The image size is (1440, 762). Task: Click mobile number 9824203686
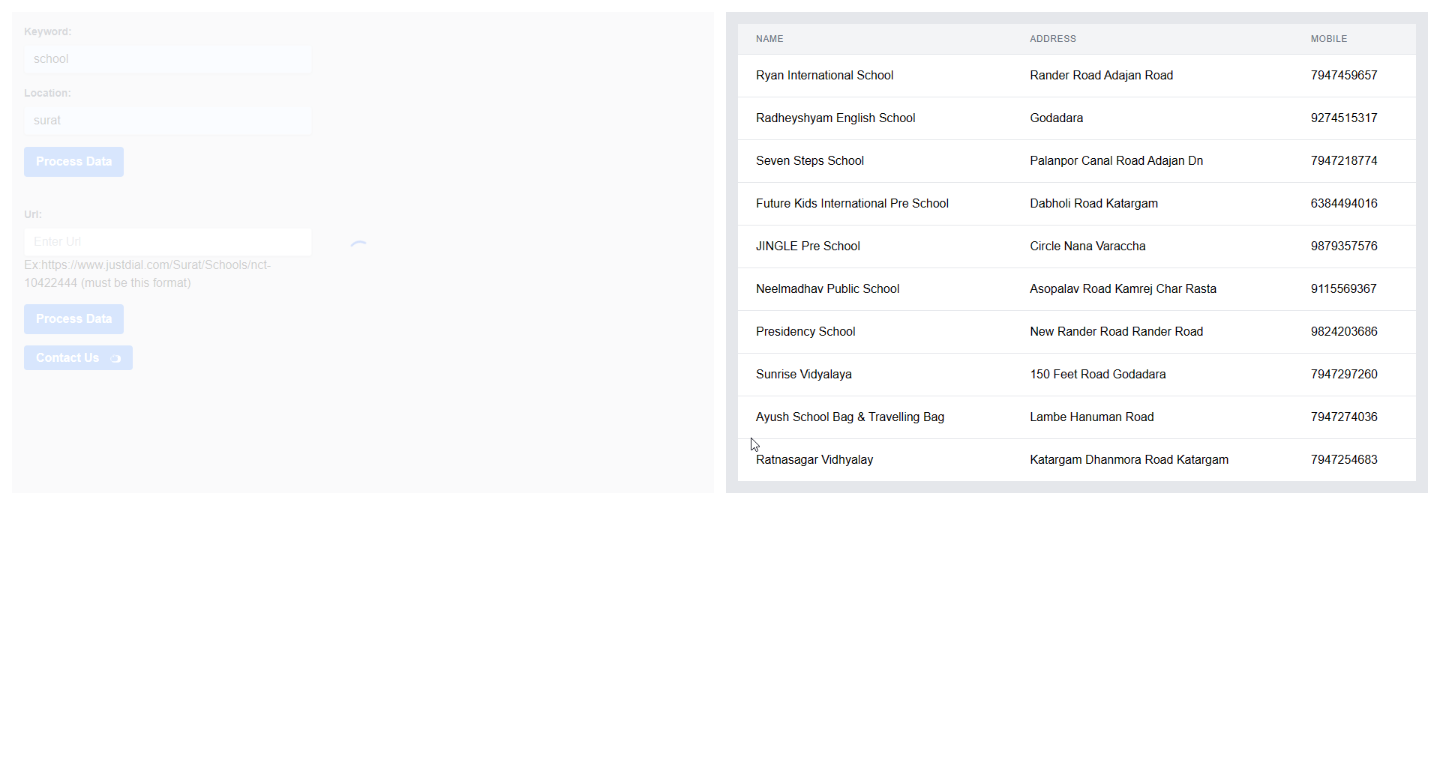click(x=1344, y=332)
